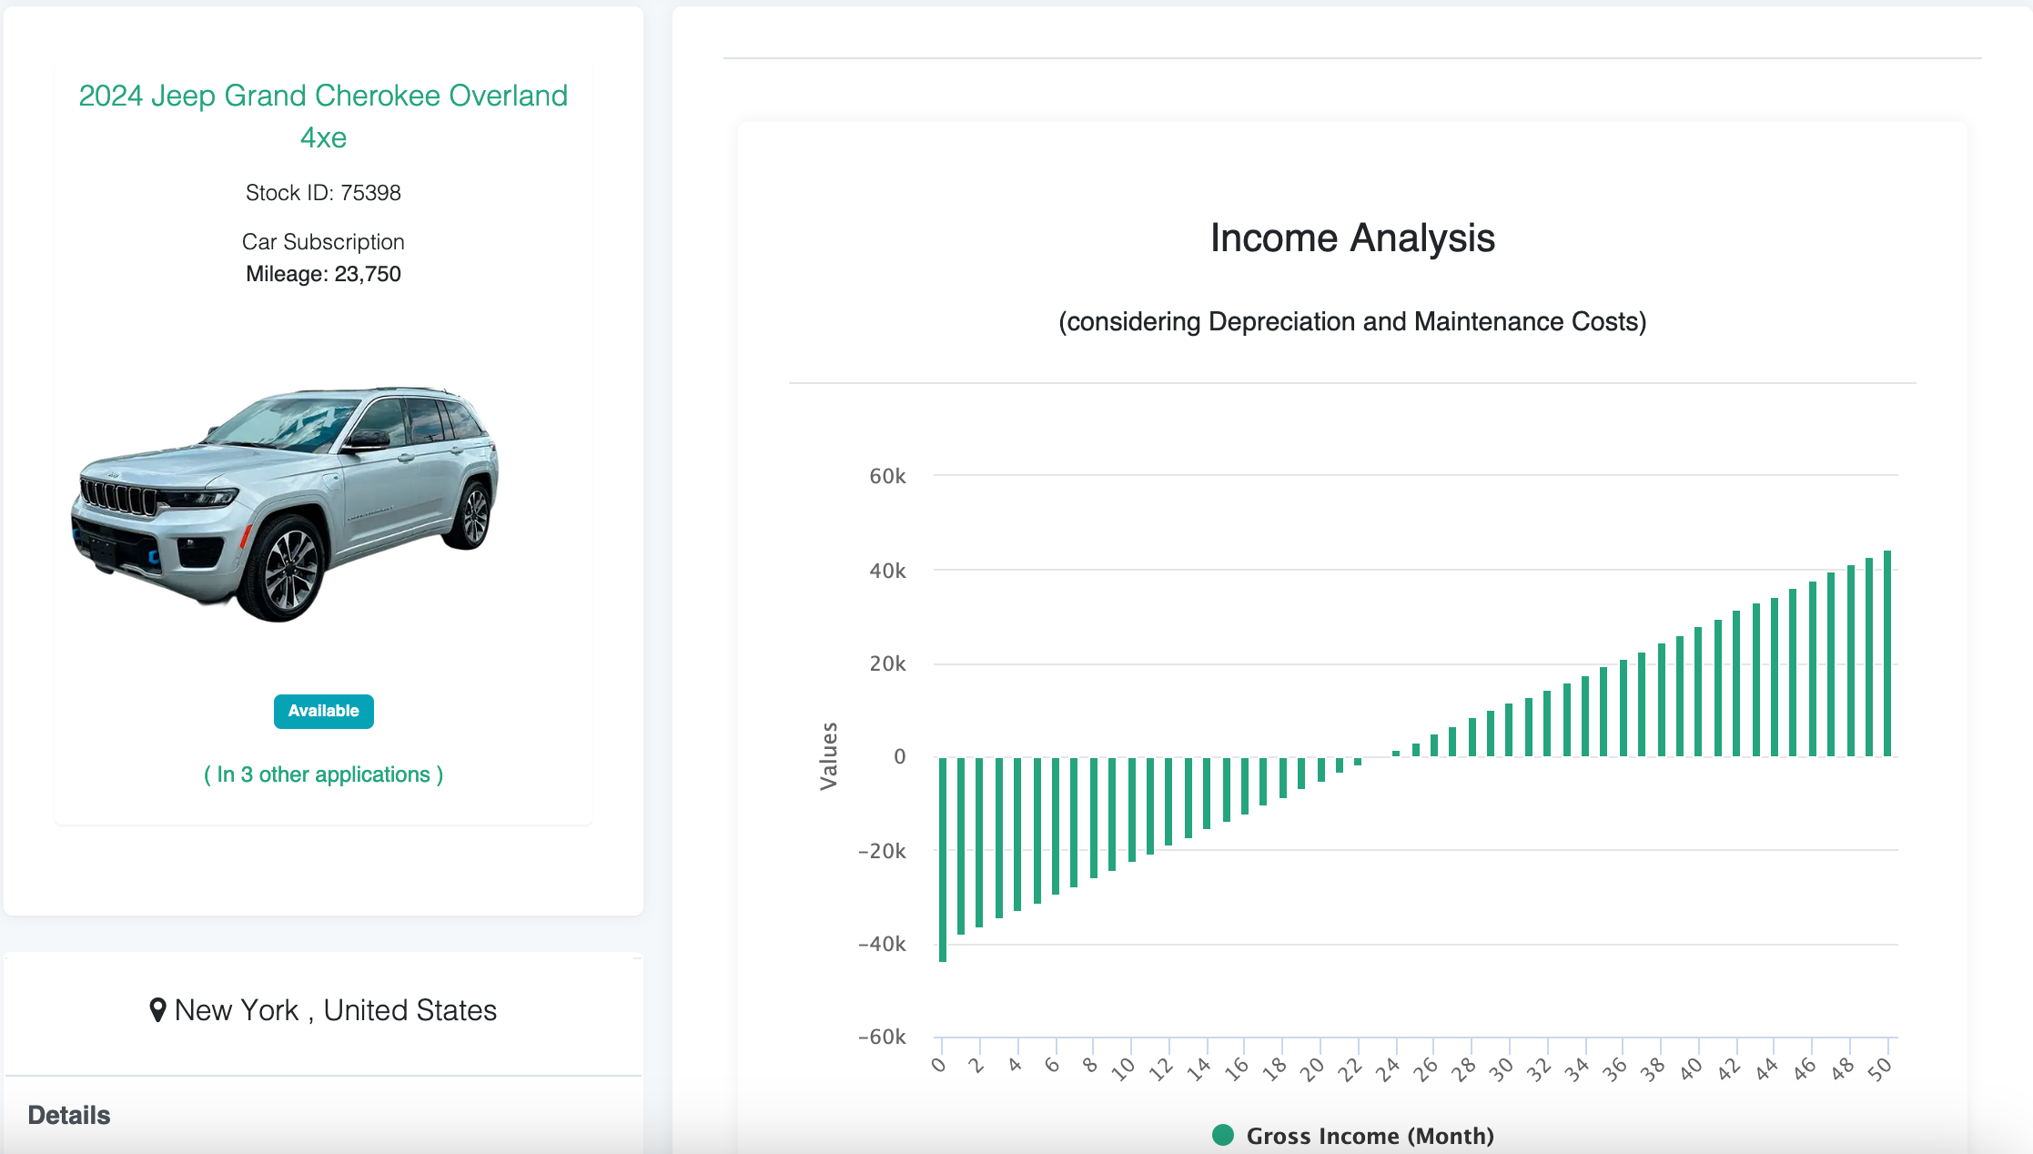Click the -20k y-axis label
The image size is (2033, 1154).
[882, 851]
